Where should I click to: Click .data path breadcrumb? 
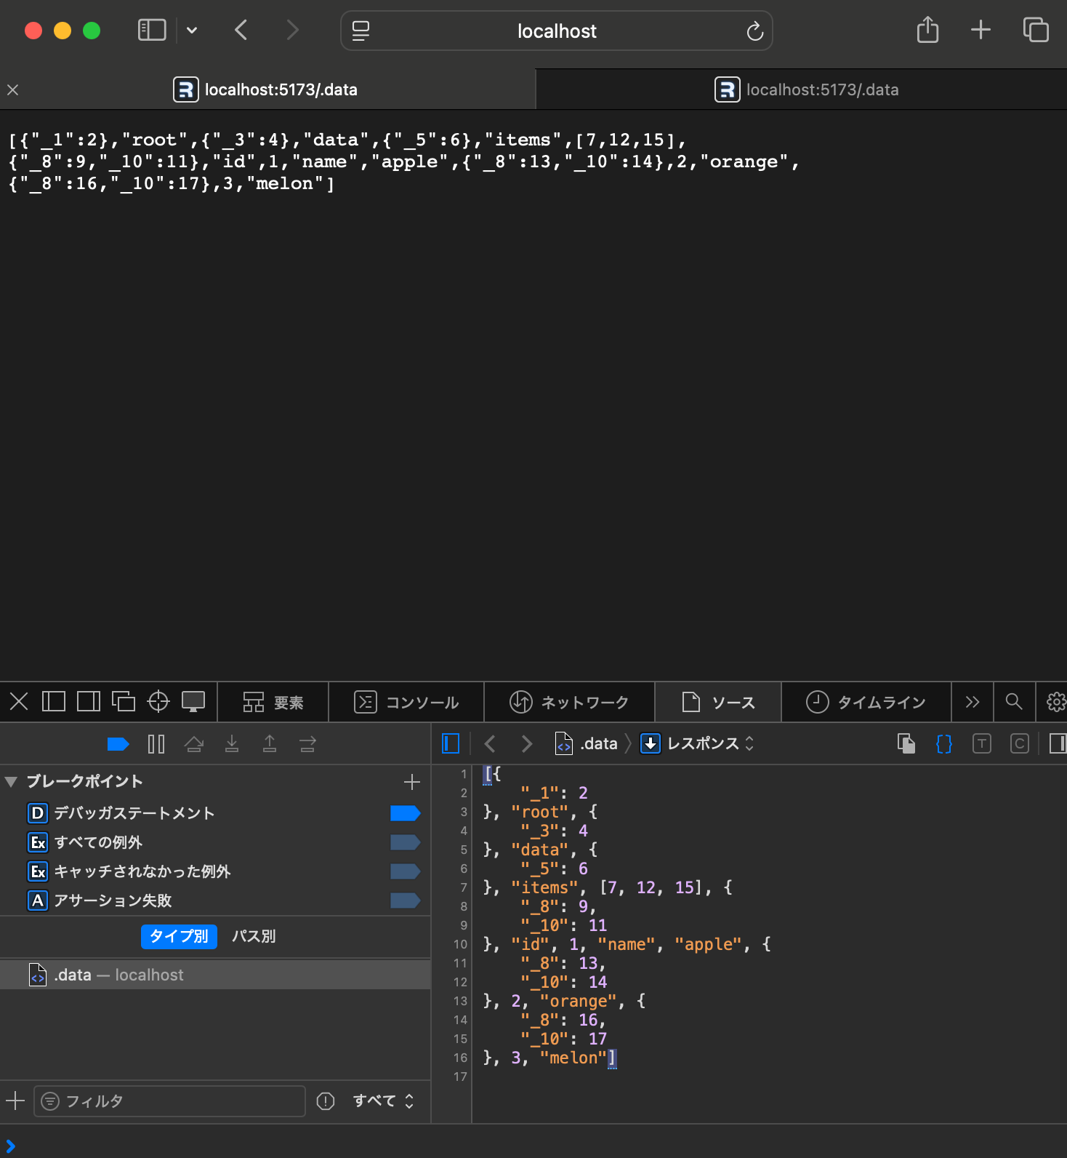[x=586, y=743]
